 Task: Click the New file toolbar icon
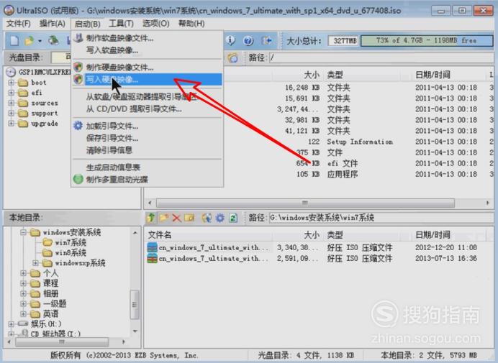coord(14,41)
